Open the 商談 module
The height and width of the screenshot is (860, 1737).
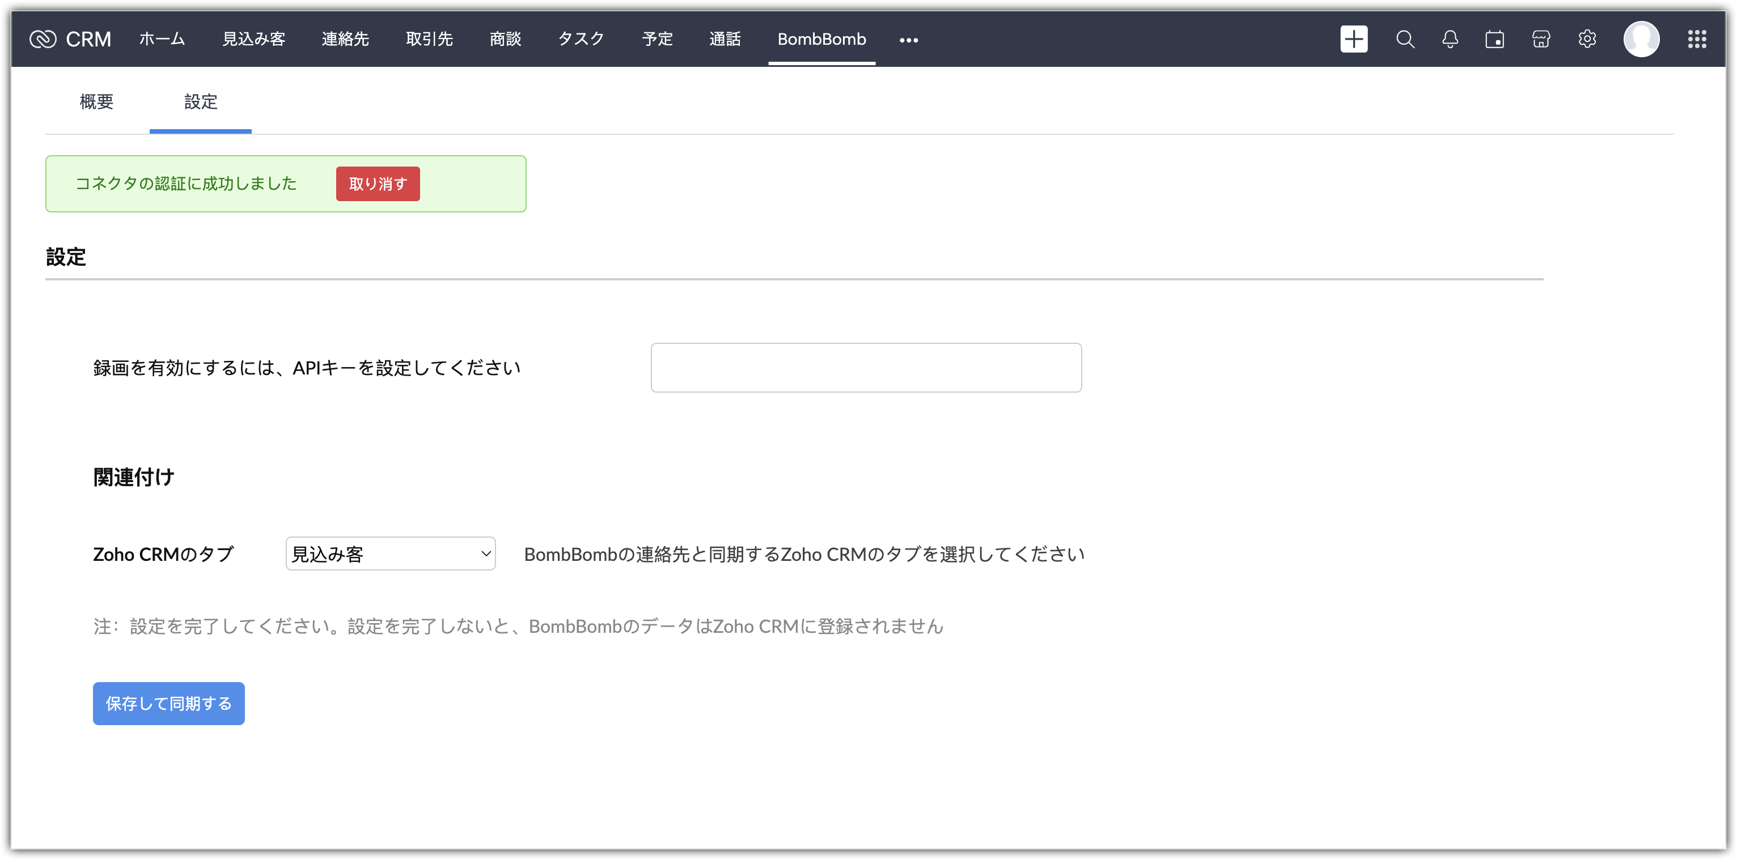point(505,39)
